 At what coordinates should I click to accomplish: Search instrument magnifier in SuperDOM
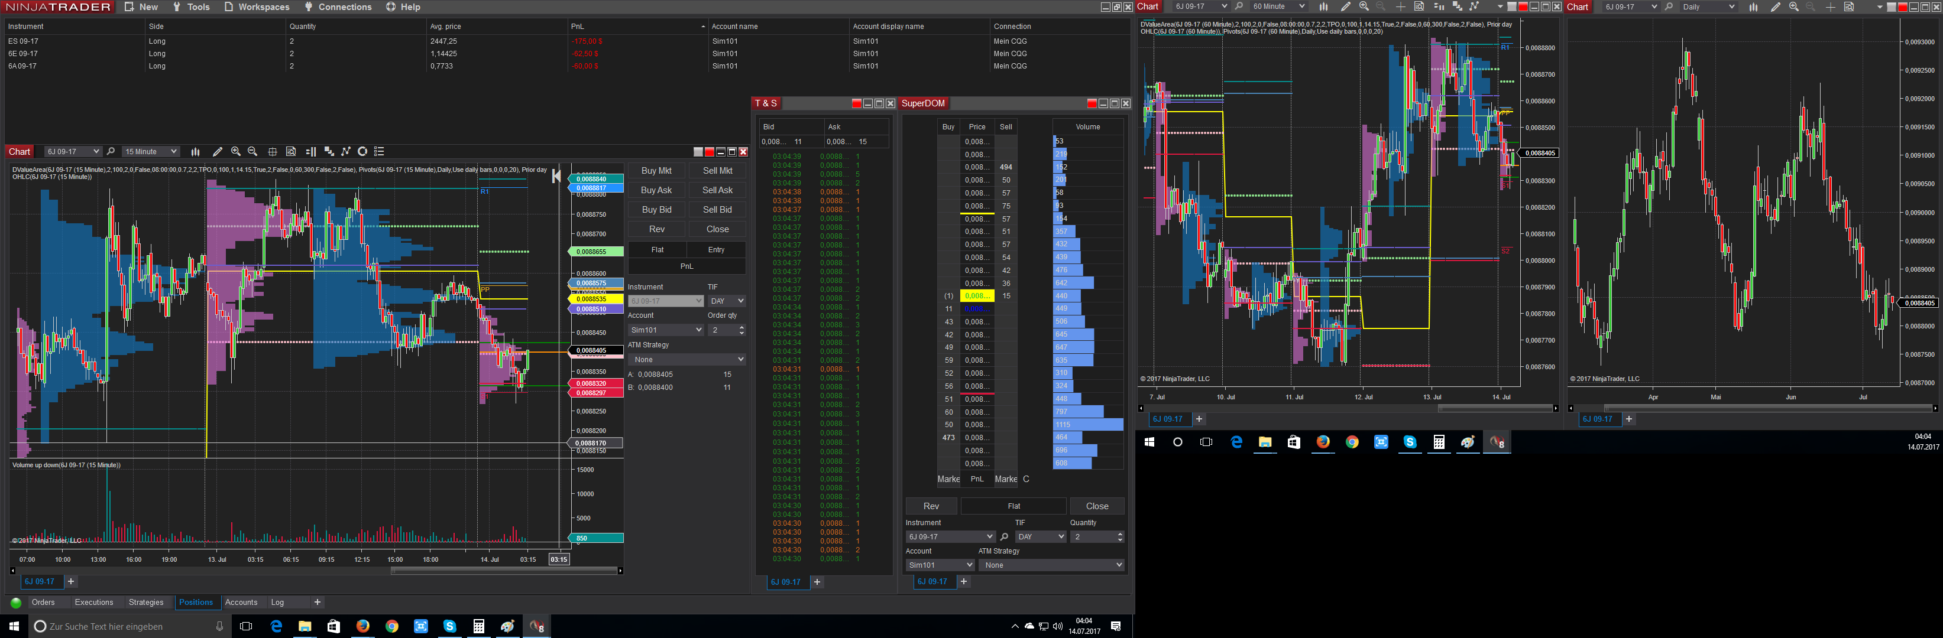click(x=1004, y=537)
